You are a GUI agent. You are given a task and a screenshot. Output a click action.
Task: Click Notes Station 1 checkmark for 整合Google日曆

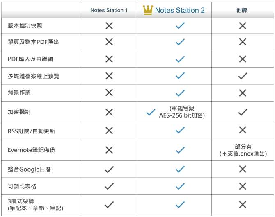click(x=109, y=169)
